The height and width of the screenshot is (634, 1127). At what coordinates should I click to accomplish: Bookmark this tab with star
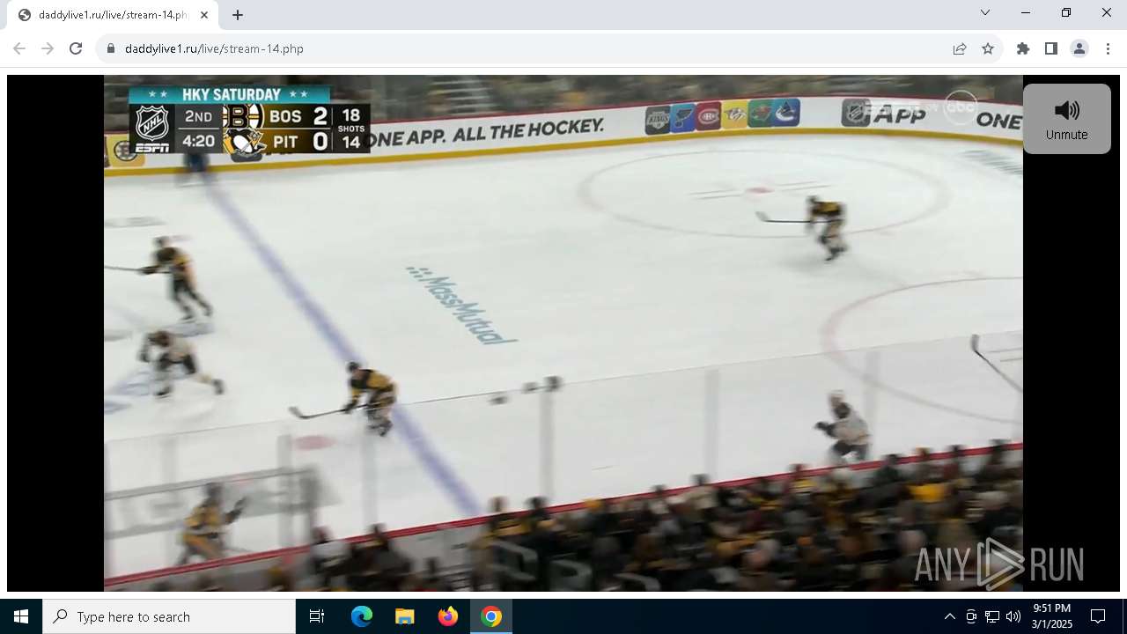pyautogui.click(x=988, y=48)
